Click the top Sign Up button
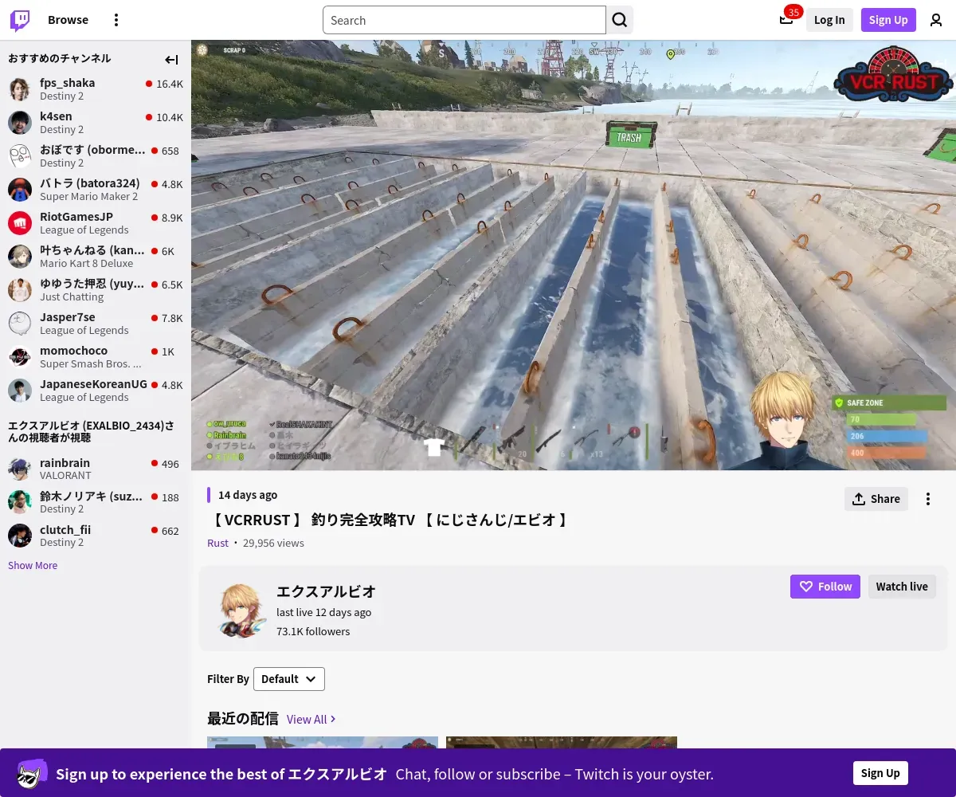This screenshot has width=956, height=797. [x=888, y=20]
